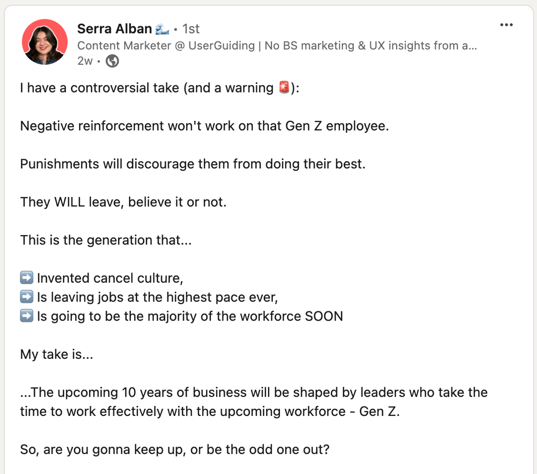Click the text This is the generation that
This screenshot has width=537, height=474.
pyautogui.click(x=106, y=240)
